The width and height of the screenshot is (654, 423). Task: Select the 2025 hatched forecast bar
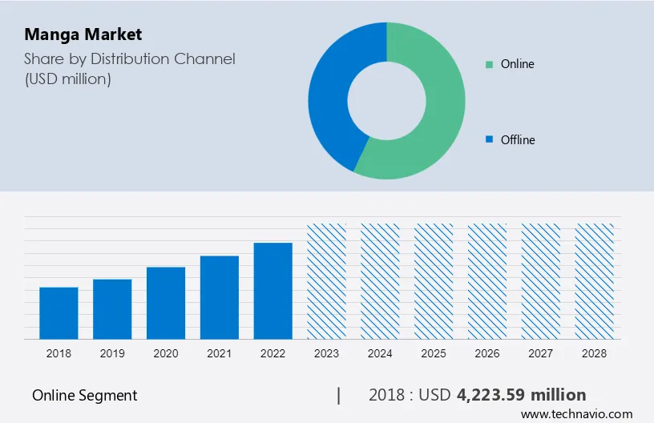click(434, 281)
